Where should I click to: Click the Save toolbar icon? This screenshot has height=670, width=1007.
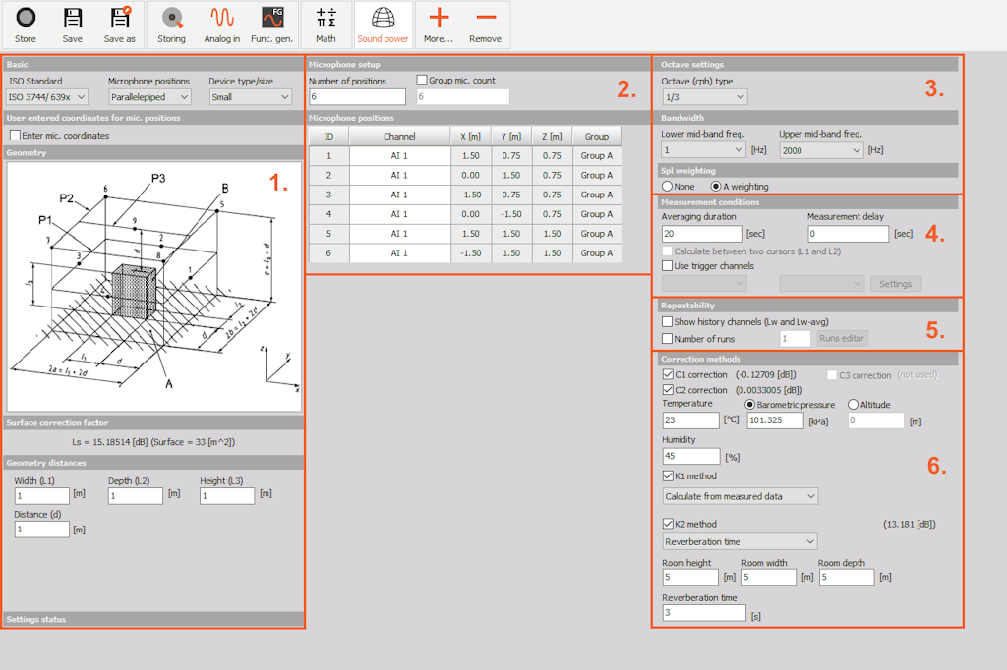(73, 25)
